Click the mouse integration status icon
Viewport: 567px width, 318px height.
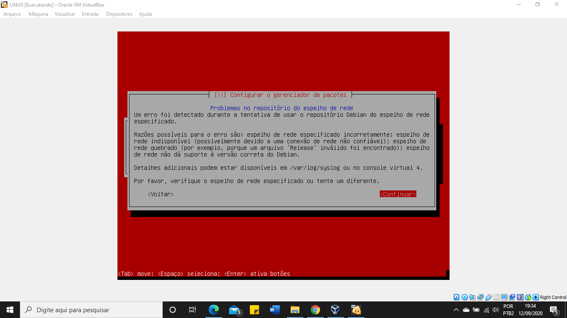(x=528, y=297)
